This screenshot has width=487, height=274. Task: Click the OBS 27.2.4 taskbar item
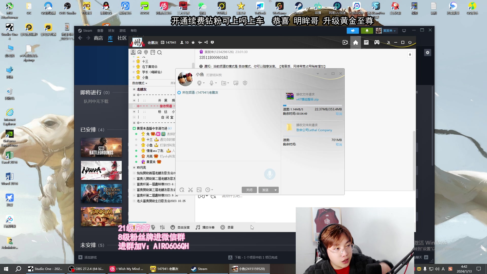86,269
